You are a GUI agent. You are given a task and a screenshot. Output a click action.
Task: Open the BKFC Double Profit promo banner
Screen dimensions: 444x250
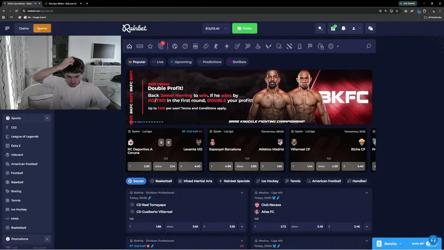(x=249, y=97)
